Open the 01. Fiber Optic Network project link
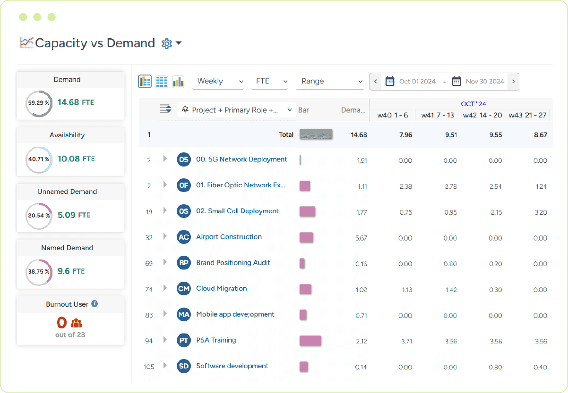 [x=241, y=185]
